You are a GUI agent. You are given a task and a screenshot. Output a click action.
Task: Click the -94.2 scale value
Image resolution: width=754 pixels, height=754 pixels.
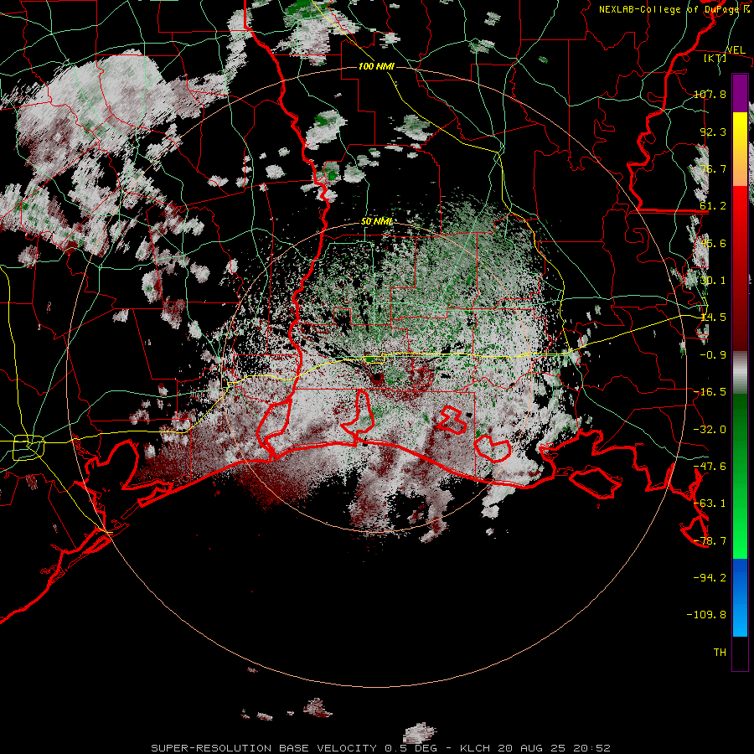[x=710, y=577]
